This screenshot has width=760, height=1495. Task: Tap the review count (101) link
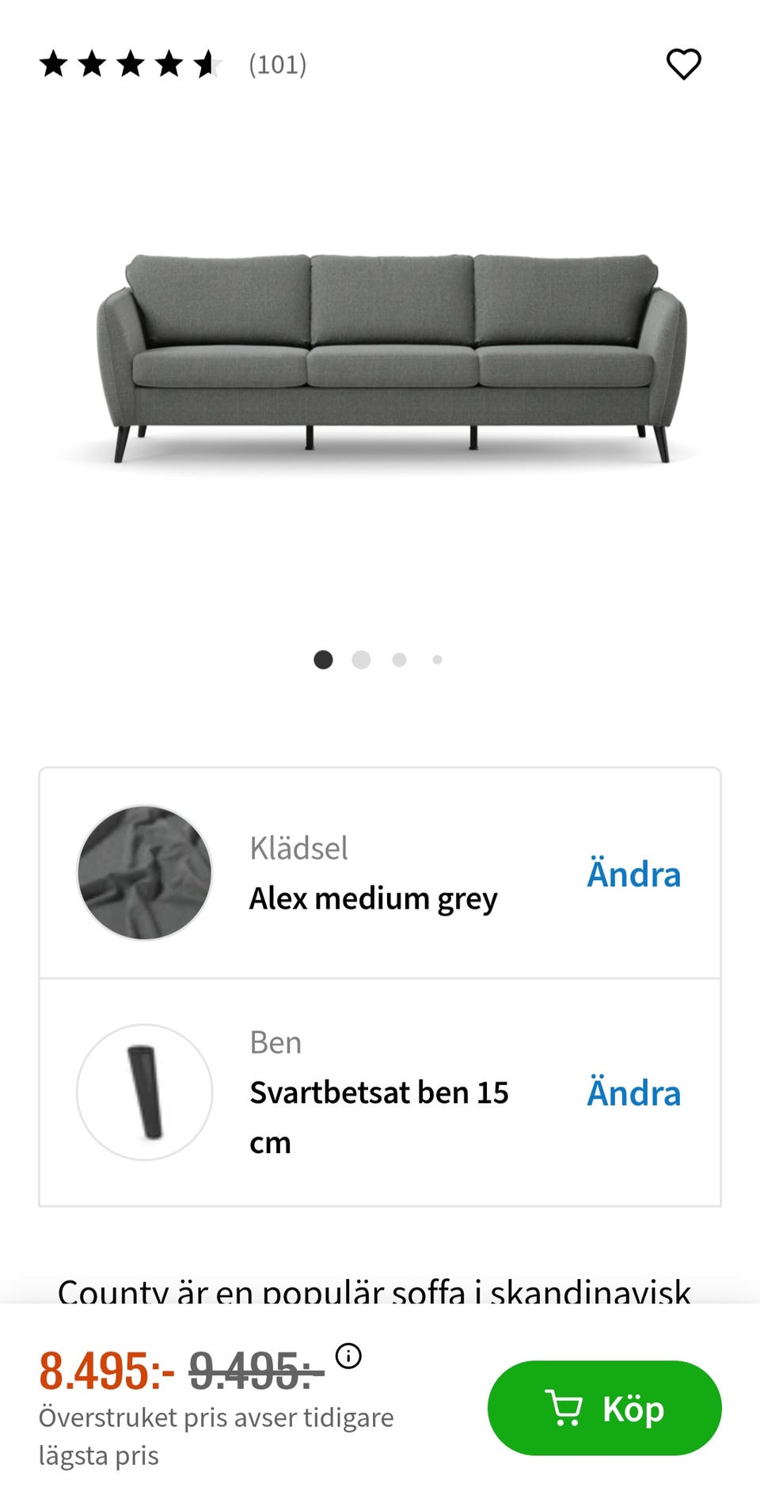coord(276,64)
